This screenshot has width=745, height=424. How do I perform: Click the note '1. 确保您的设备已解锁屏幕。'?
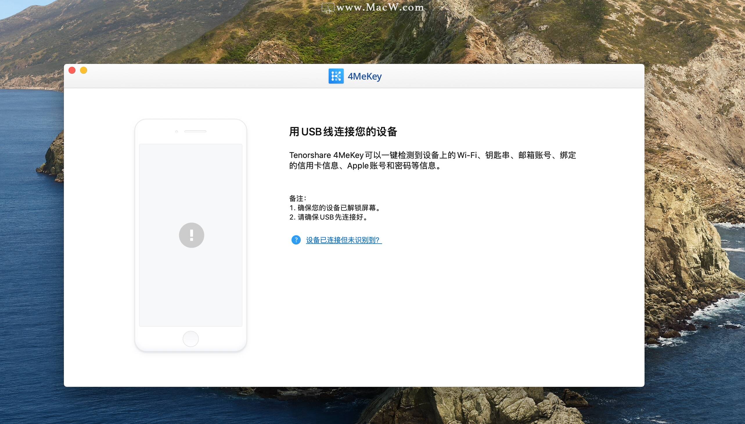click(x=335, y=208)
